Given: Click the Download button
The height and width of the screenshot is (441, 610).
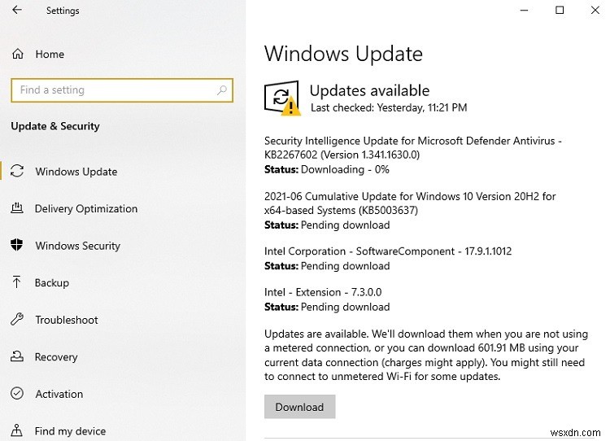Looking at the screenshot, I should pos(299,407).
